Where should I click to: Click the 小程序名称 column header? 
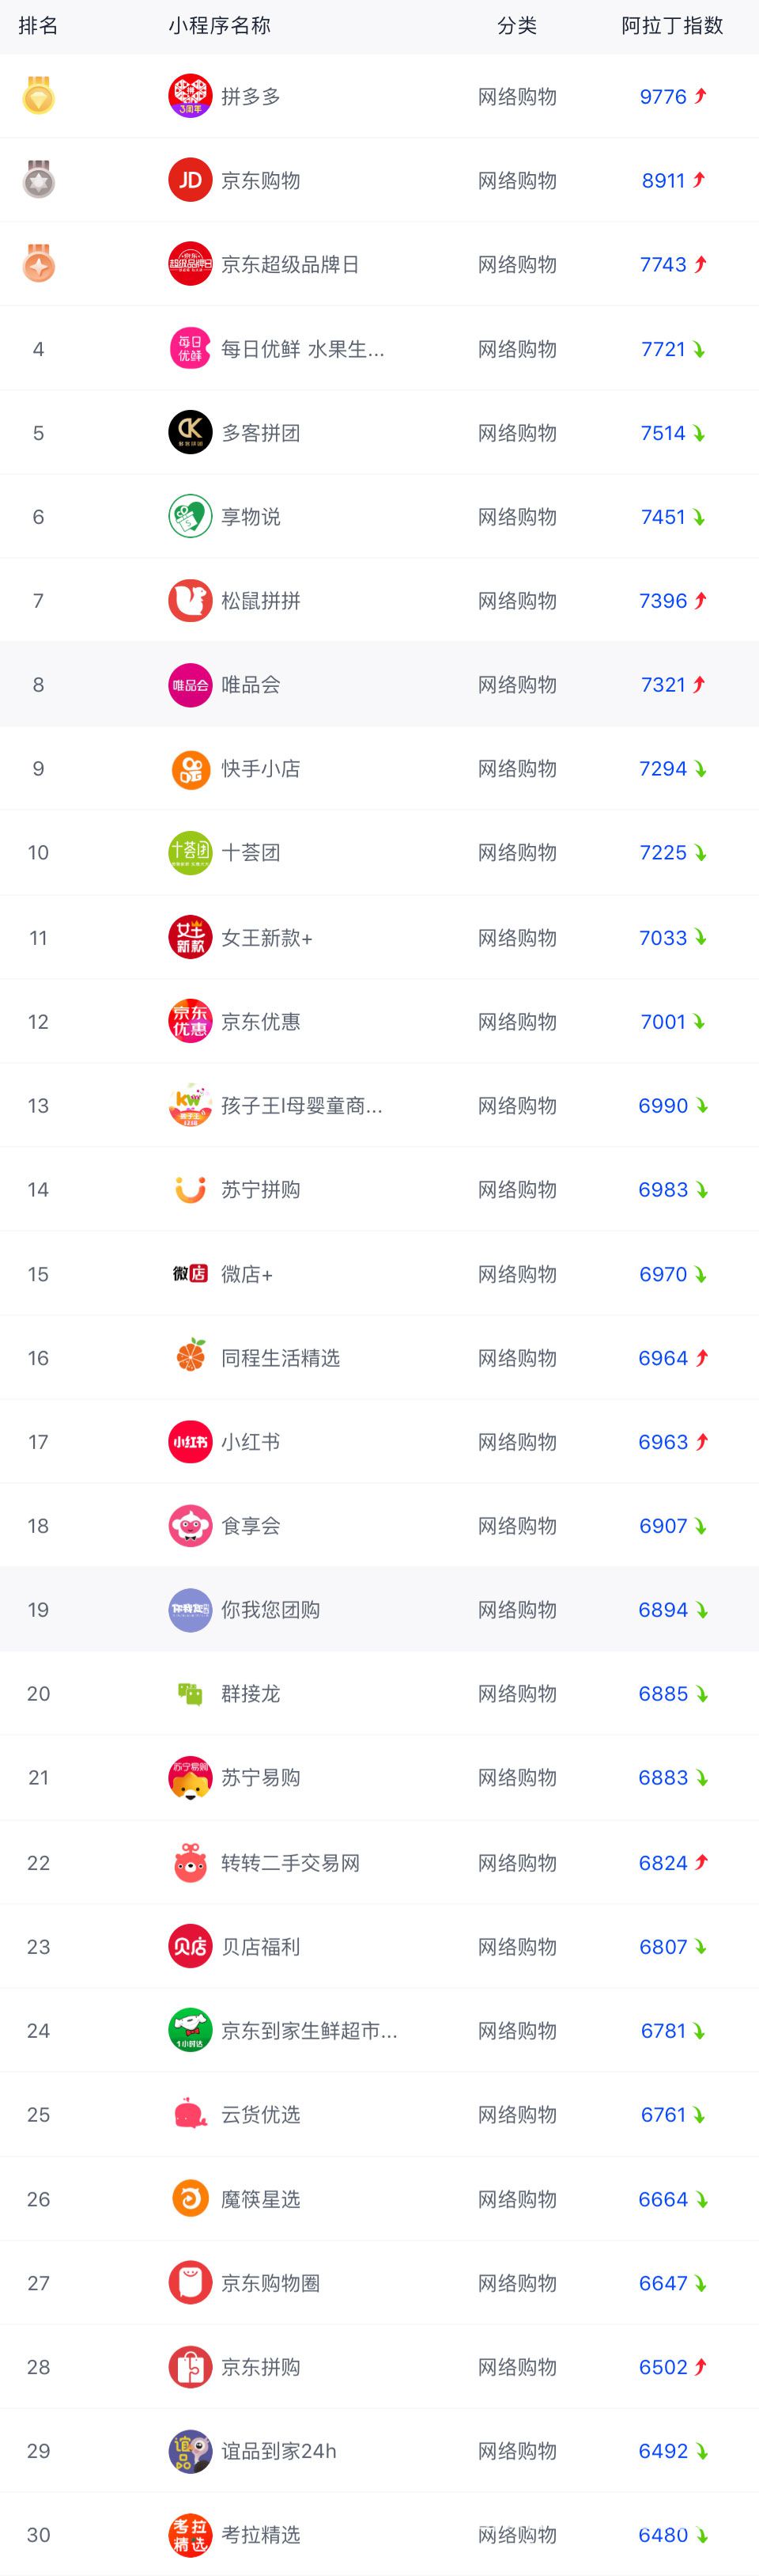click(x=219, y=26)
